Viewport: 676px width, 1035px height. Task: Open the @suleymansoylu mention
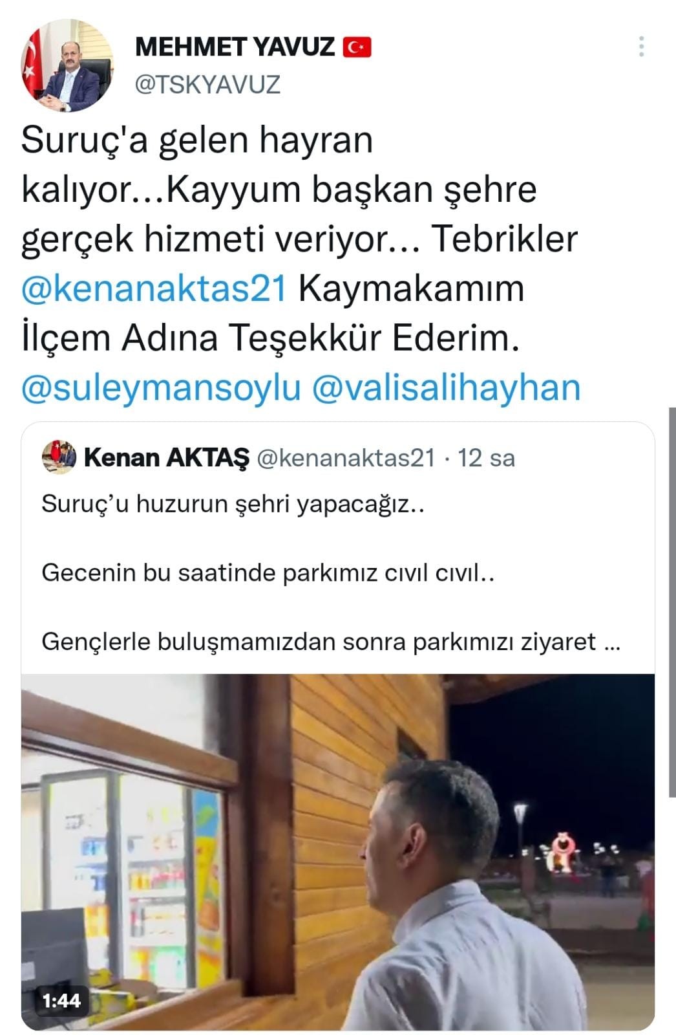click(162, 388)
